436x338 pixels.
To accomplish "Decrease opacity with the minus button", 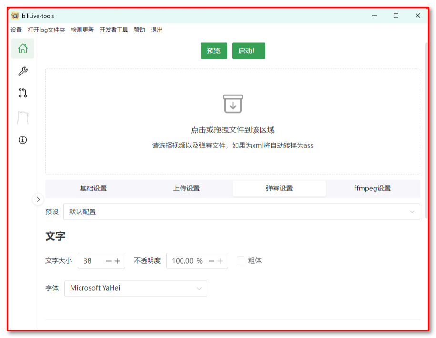I will [212, 261].
